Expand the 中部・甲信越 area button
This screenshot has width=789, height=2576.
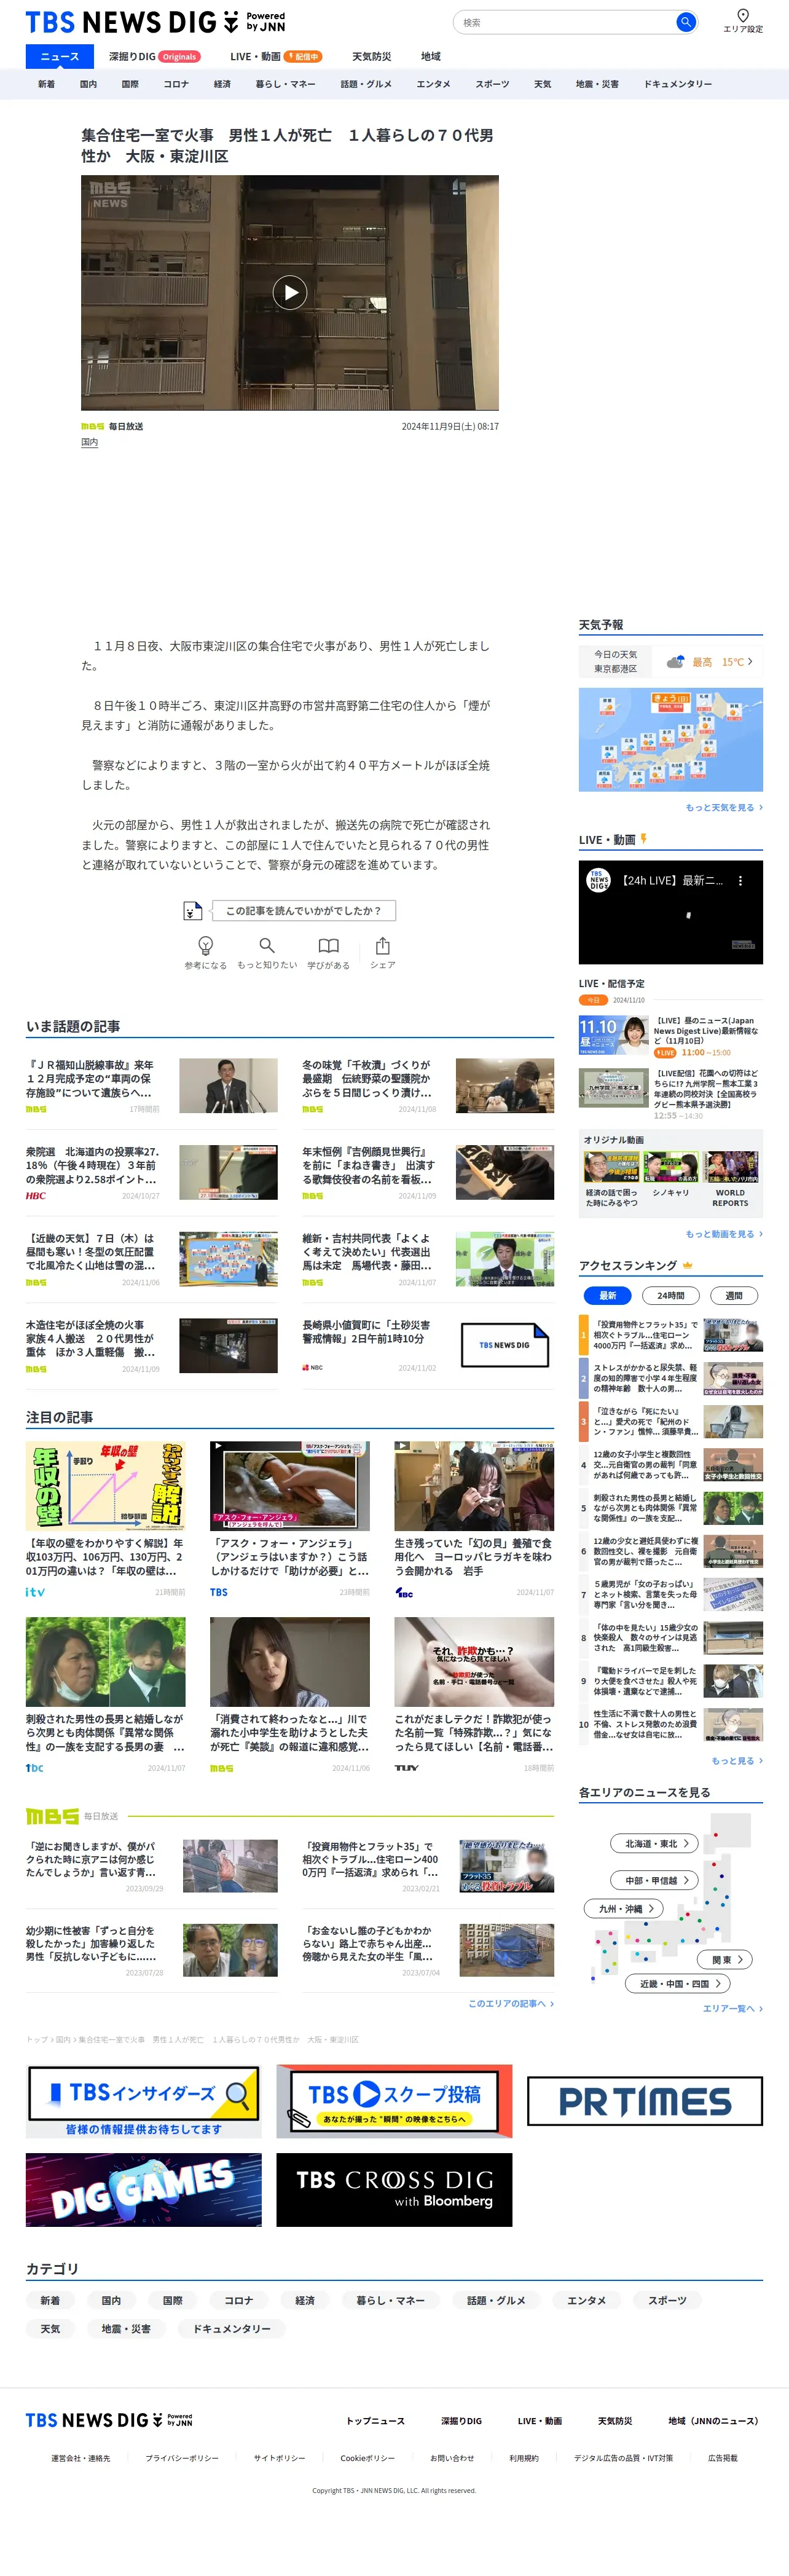655,1880
